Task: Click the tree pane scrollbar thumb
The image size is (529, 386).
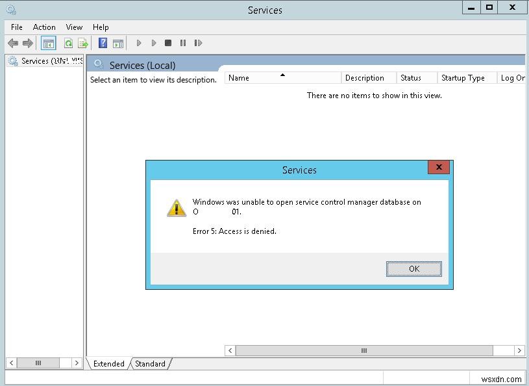Action: (x=38, y=363)
